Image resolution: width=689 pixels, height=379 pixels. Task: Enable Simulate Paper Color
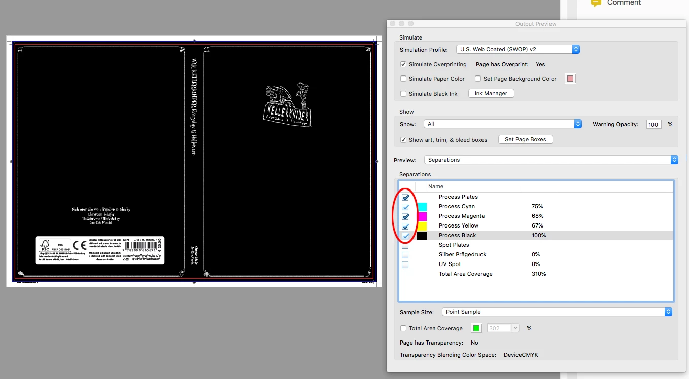point(403,79)
